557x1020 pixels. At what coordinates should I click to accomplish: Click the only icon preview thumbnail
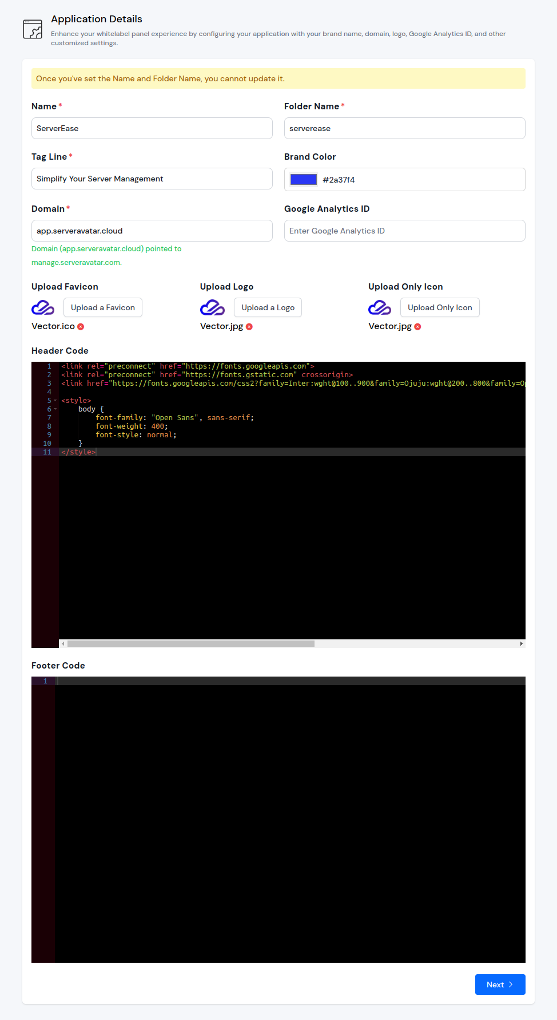380,308
